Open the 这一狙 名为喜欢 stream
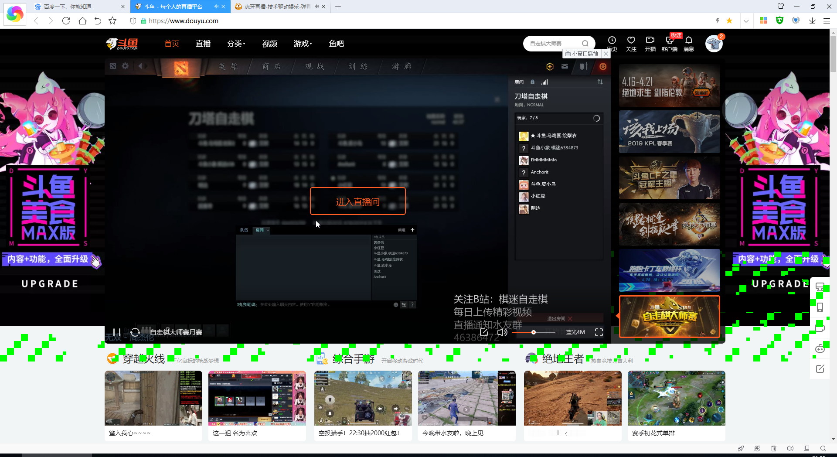Screen dimensions: 837x457 click(257, 406)
